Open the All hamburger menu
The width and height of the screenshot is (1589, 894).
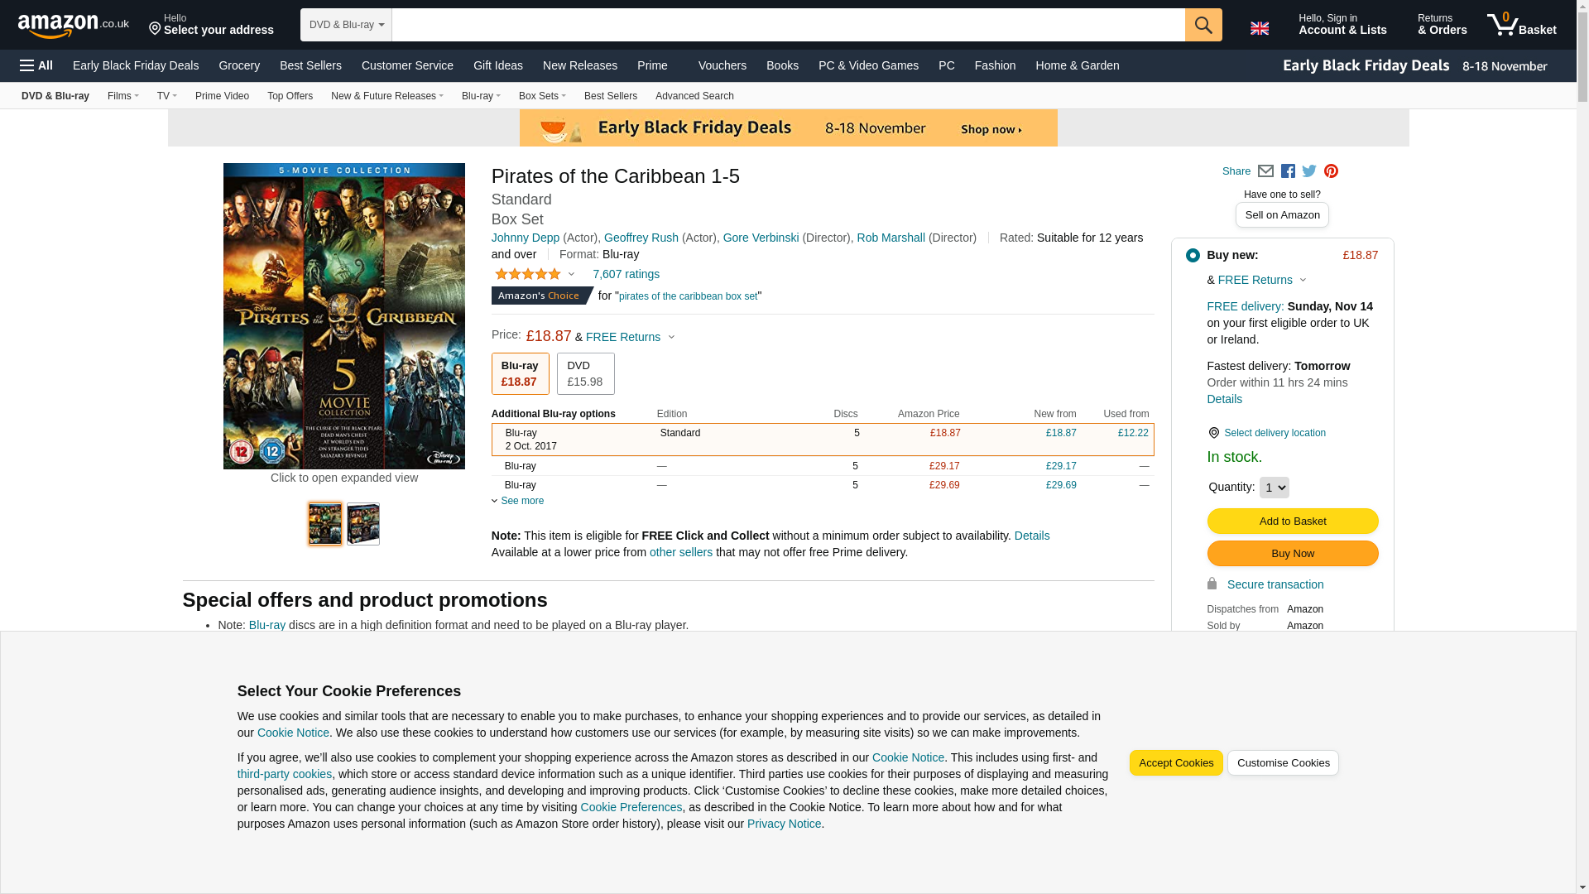[x=36, y=65]
